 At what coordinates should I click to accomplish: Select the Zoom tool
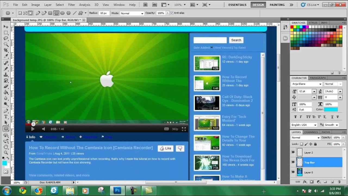[6, 153]
